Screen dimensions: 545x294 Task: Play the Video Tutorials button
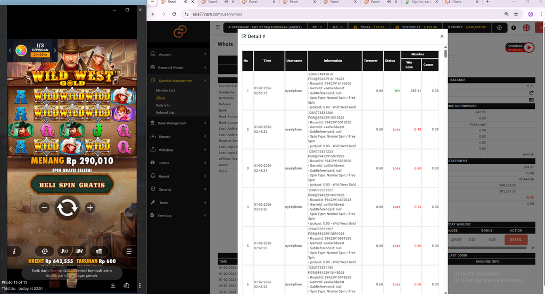[519, 47]
